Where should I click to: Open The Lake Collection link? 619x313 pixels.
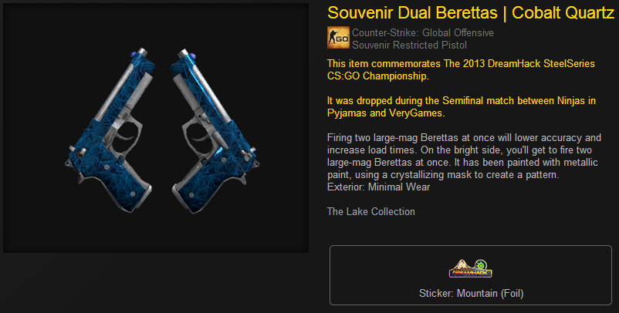[371, 211]
